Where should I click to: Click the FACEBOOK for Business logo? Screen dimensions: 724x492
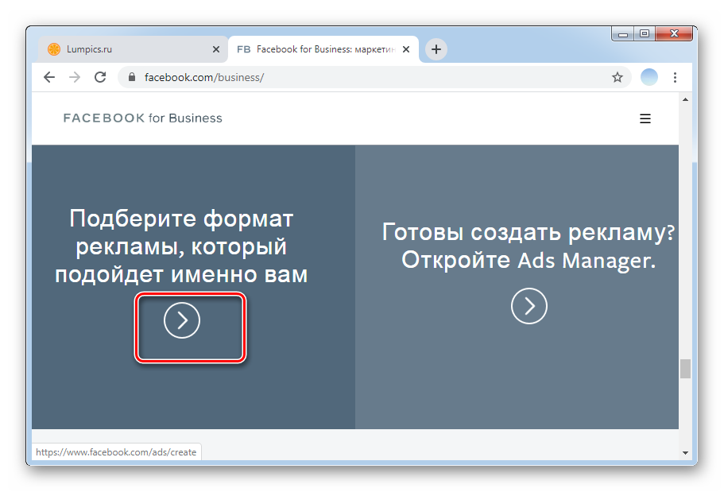coord(143,118)
